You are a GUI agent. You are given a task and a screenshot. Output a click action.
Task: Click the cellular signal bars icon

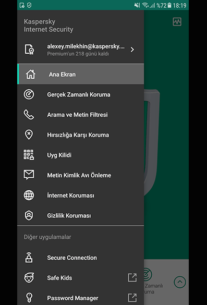(153, 5)
